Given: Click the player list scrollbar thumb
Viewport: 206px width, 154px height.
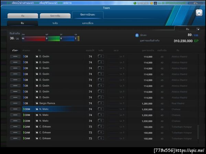Looking at the screenshot, I should tap(198, 132).
